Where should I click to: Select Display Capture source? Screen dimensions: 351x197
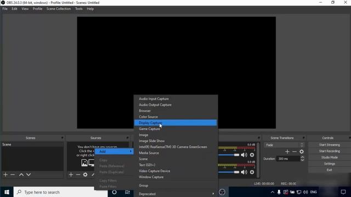[175, 123]
